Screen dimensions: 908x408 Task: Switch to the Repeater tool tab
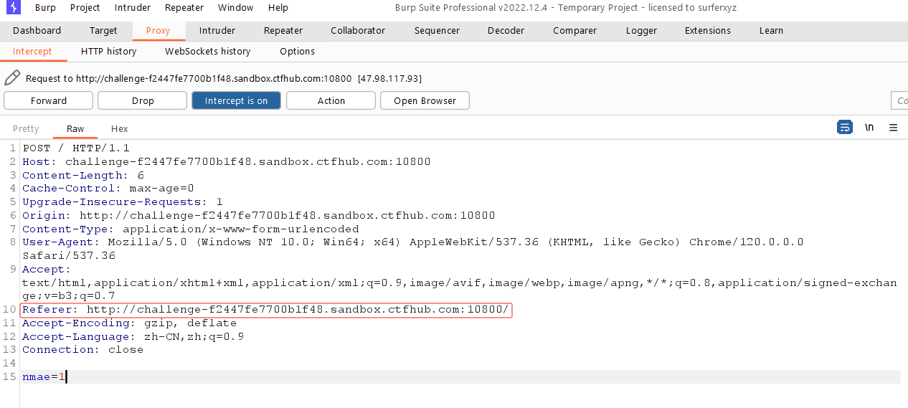click(x=283, y=31)
